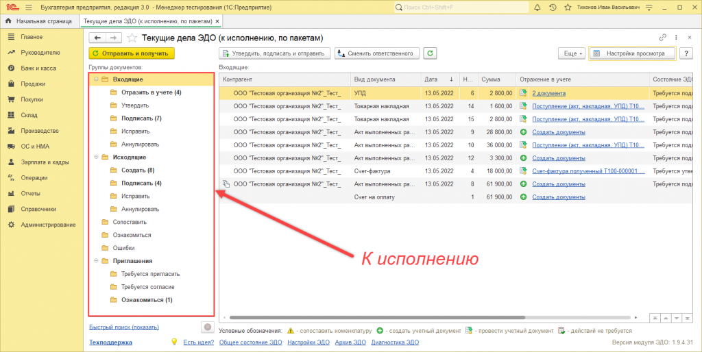Jump to first row arrow button

click(x=655, y=318)
